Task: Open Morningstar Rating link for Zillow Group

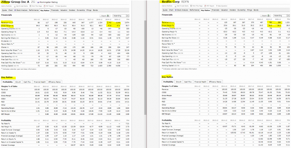Action: [x=48, y=2]
